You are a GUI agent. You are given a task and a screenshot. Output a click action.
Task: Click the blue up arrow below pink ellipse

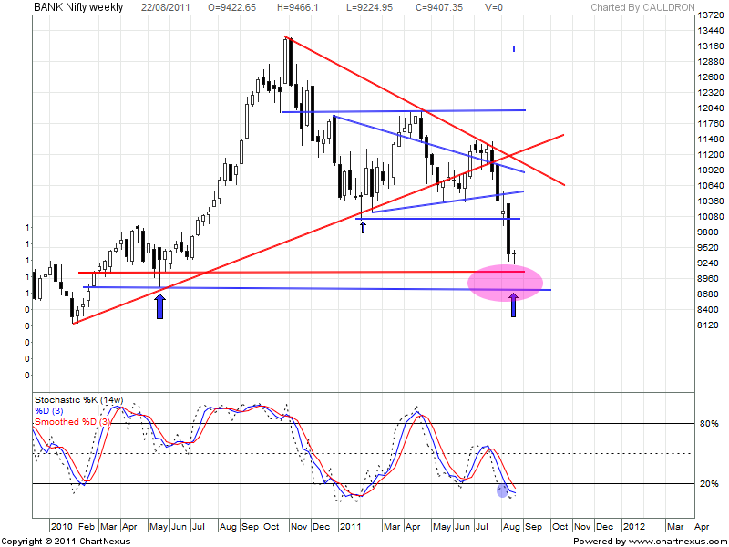pos(513,304)
